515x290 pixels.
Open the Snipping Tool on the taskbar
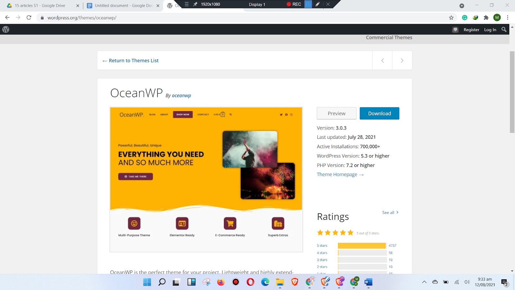tap(206, 282)
